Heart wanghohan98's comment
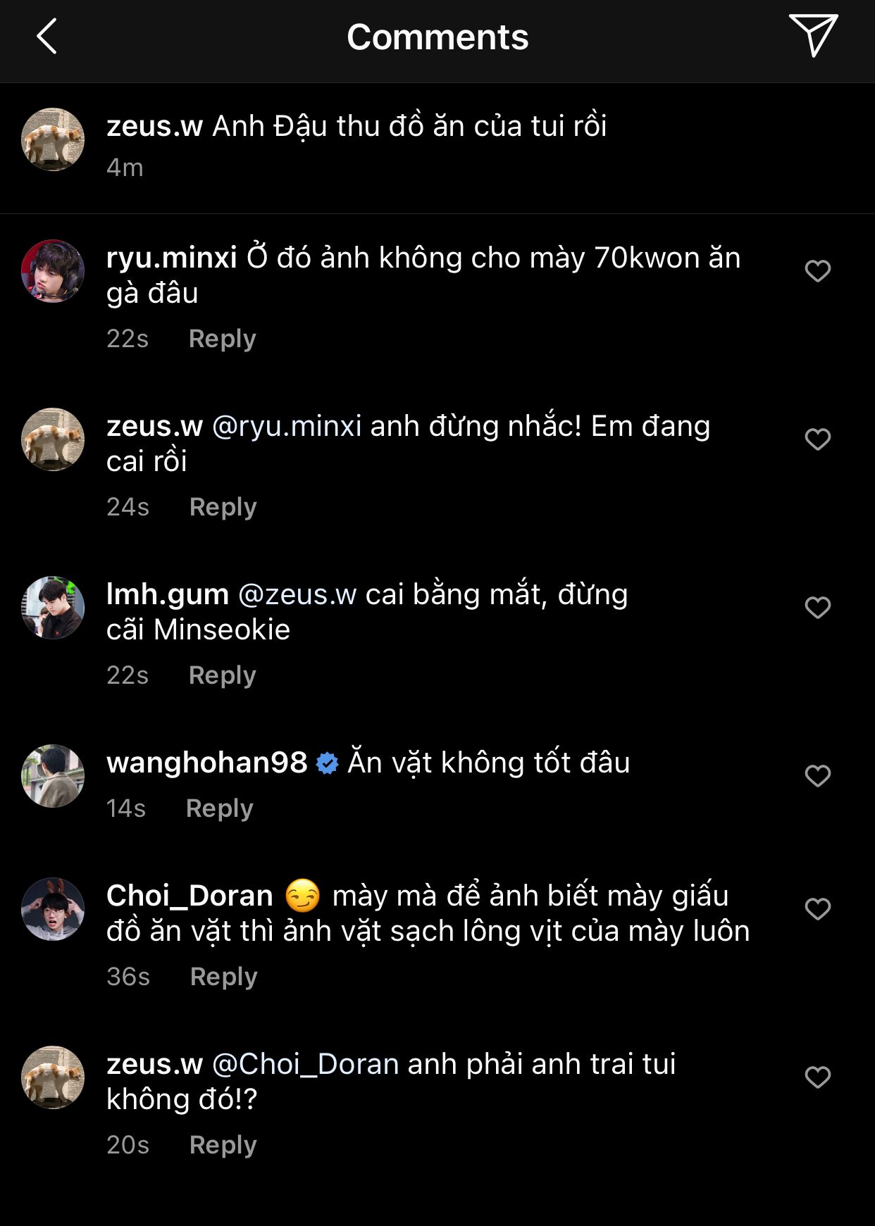The width and height of the screenshot is (875, 1226). 817,776
